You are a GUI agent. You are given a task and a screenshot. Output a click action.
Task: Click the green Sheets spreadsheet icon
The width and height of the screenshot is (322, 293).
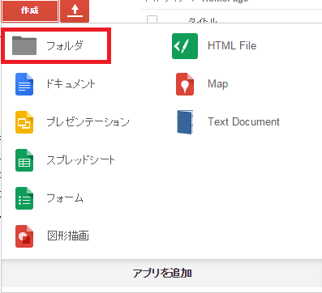pyautogui.click(x=24, y=160)
